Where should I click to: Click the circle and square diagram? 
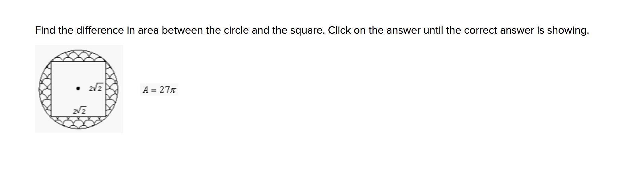click(79, 89)
